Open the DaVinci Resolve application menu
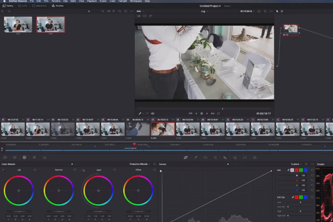The image size is (333, 222). click(x=18, y=1)
